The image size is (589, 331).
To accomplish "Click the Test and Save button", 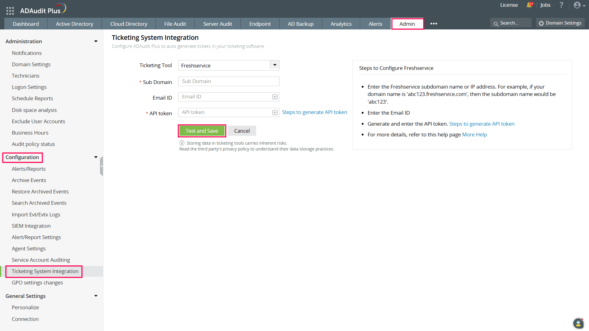I will pyautogui.click(x=202, y=131).
